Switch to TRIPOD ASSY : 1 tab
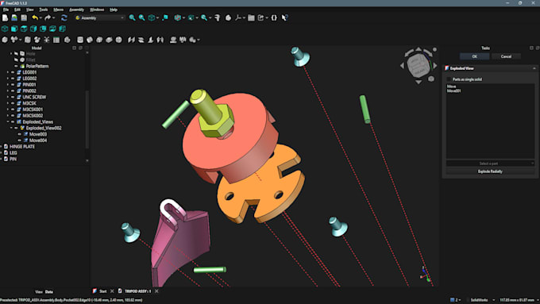Screen dimensions: 540x304 coord(137,291)
